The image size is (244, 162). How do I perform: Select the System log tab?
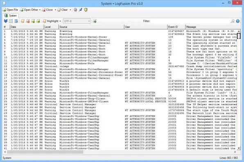click(11, 16)
